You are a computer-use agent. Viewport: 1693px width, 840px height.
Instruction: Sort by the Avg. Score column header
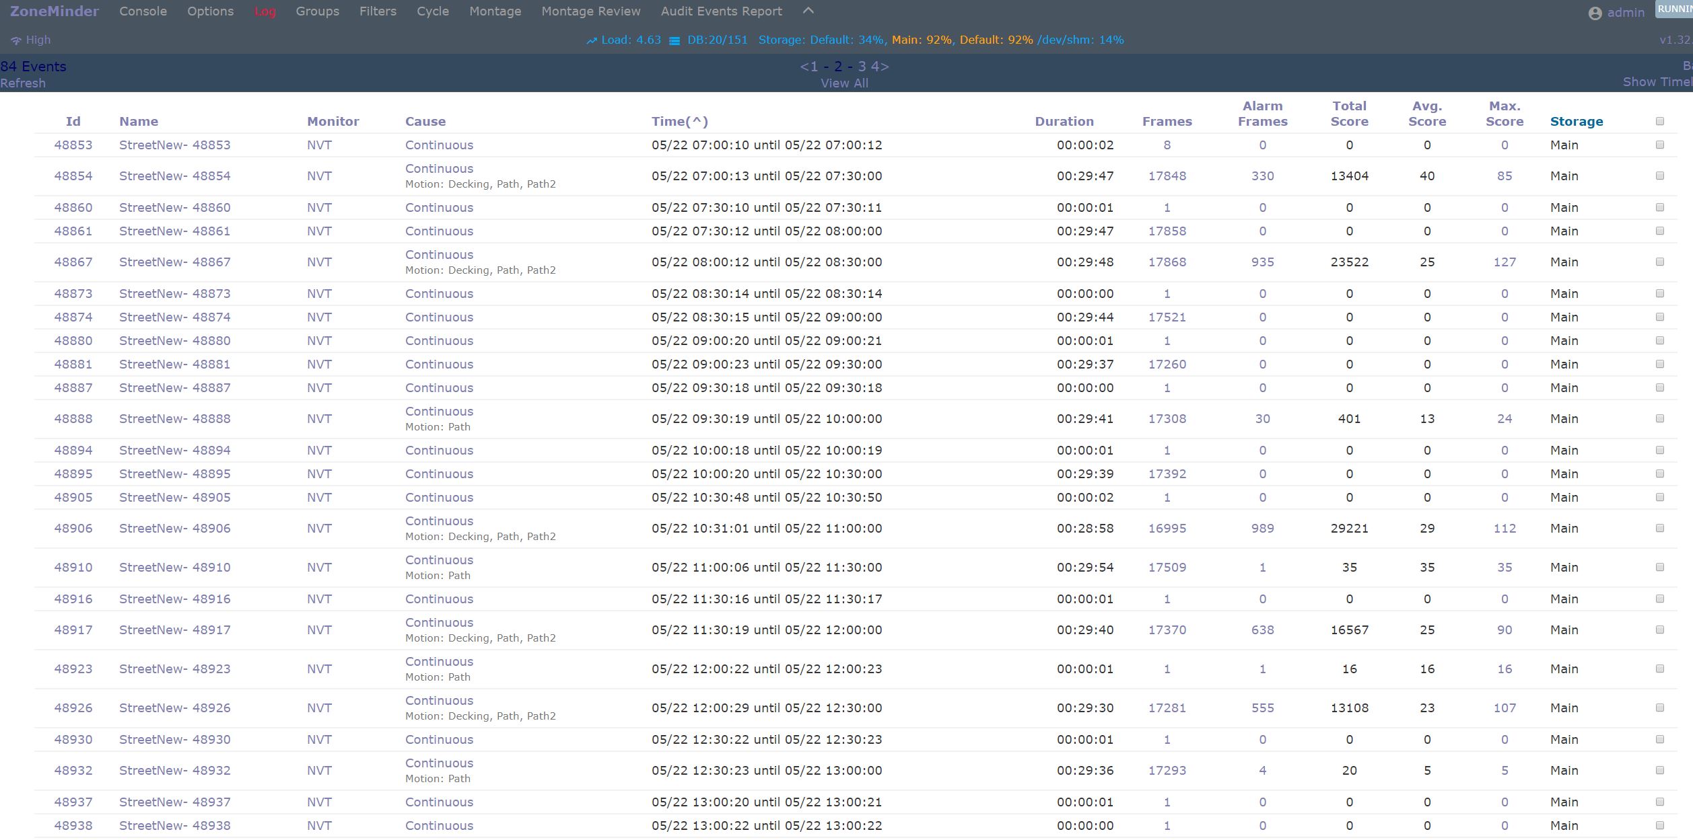point(1427,114)
